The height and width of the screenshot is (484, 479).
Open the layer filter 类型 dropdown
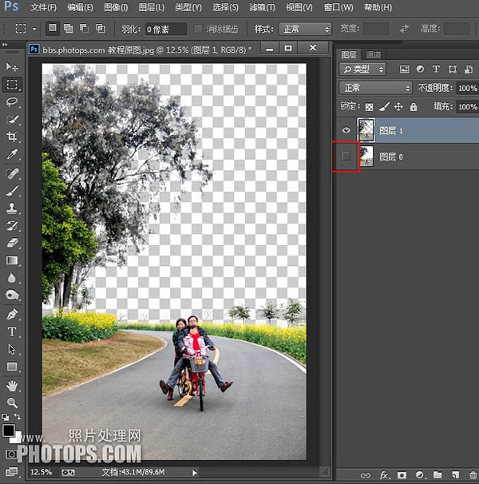pos(362,69)
